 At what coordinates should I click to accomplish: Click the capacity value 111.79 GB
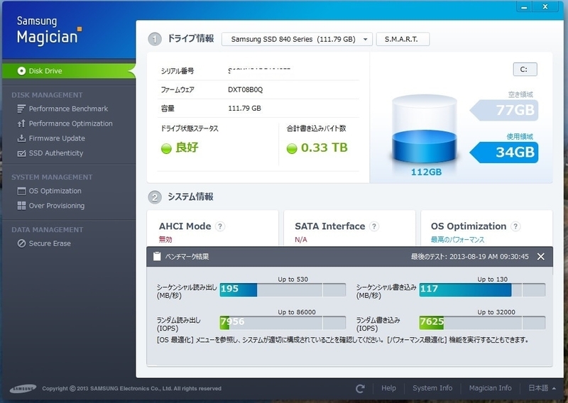(x=244, y=109)
